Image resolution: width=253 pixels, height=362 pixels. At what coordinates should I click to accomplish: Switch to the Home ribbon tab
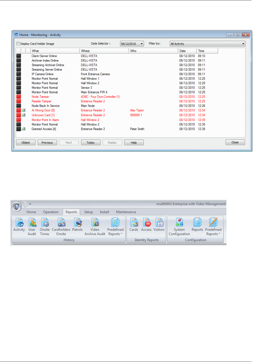point(31,212)
